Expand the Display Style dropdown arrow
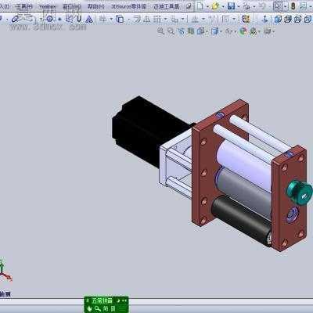The width and height of the screenshot is (313, 313). pos(221,32)
